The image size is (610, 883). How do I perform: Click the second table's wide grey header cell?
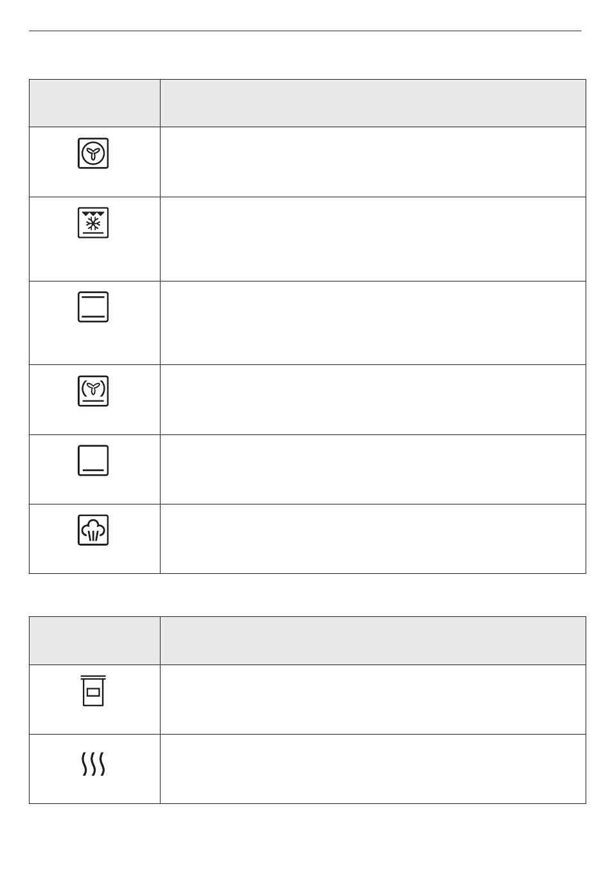(373, 641)
